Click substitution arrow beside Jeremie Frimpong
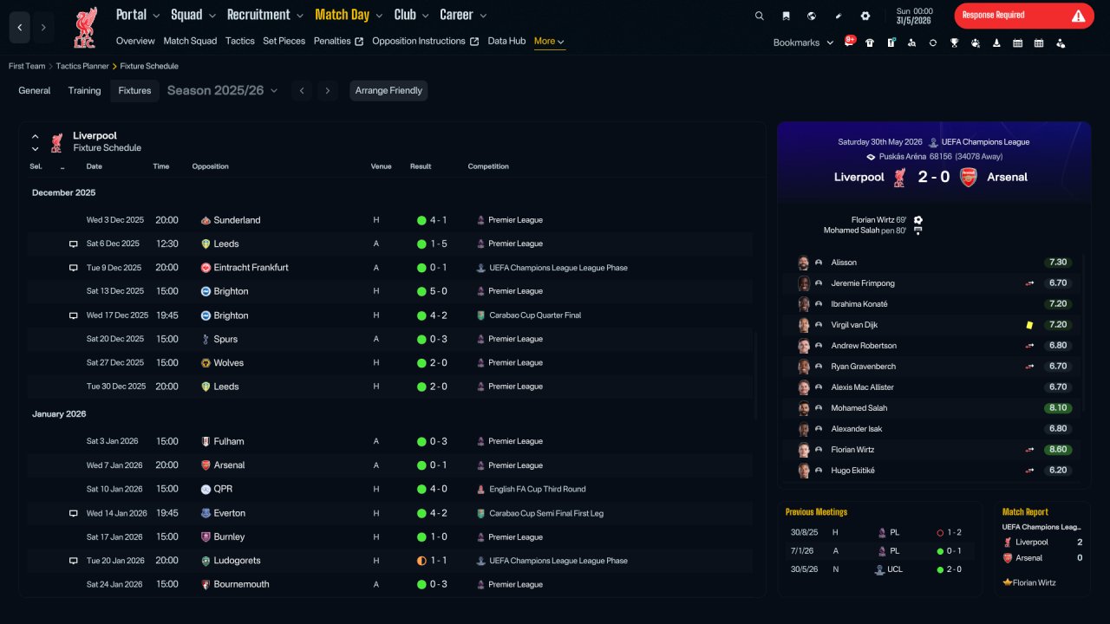Image resolution: width=1110 pixels, height=624 pixels. click(x=1029, y=283)
